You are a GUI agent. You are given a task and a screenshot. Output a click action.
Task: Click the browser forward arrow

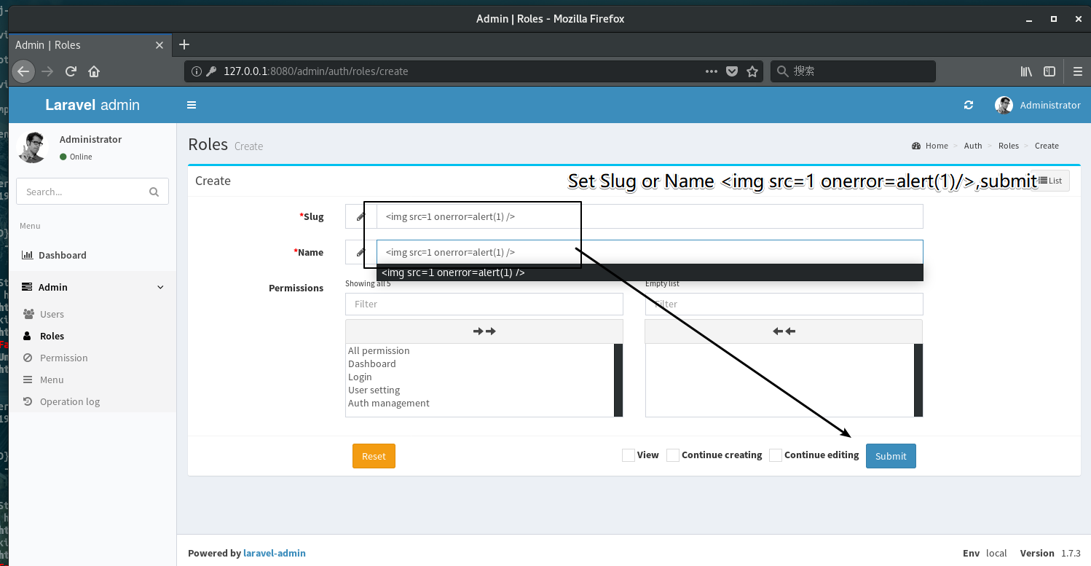[x=47, y=71]
